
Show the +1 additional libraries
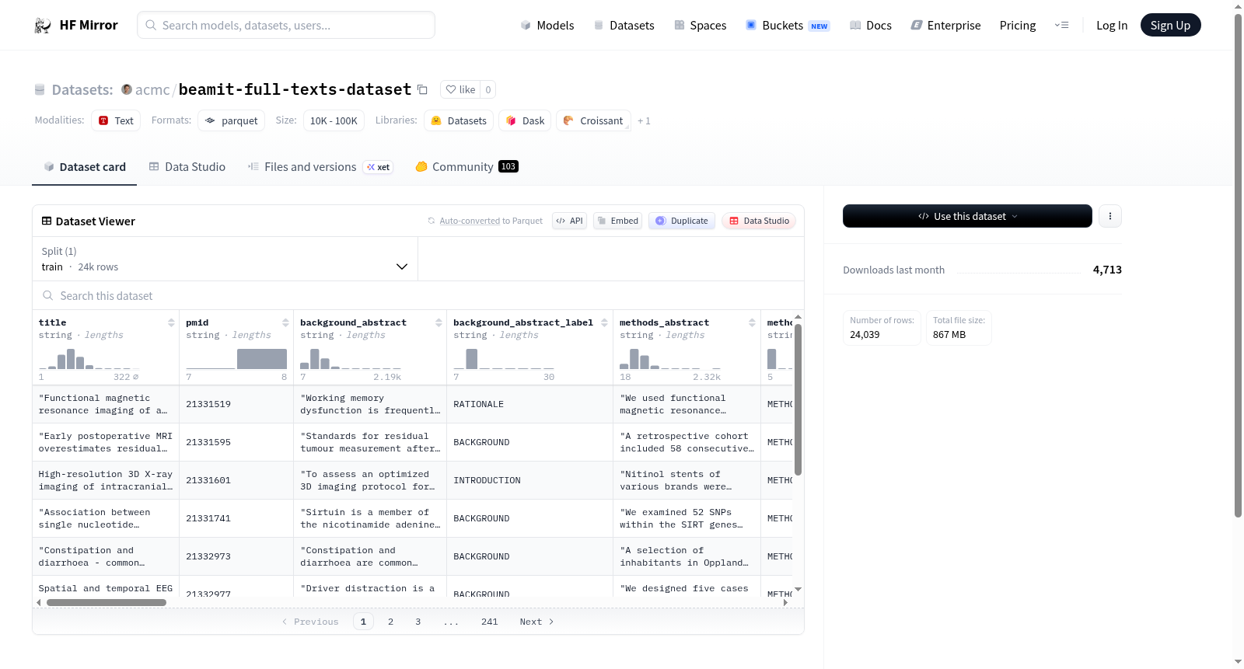pyautogui.click(x=644, y=120)
